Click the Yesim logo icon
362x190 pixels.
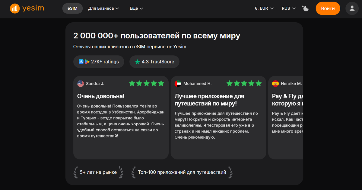tap(14, 8)
